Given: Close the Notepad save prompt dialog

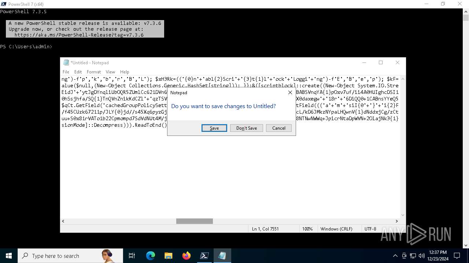Looking at the screenshot, I should (x=290, y=93).
